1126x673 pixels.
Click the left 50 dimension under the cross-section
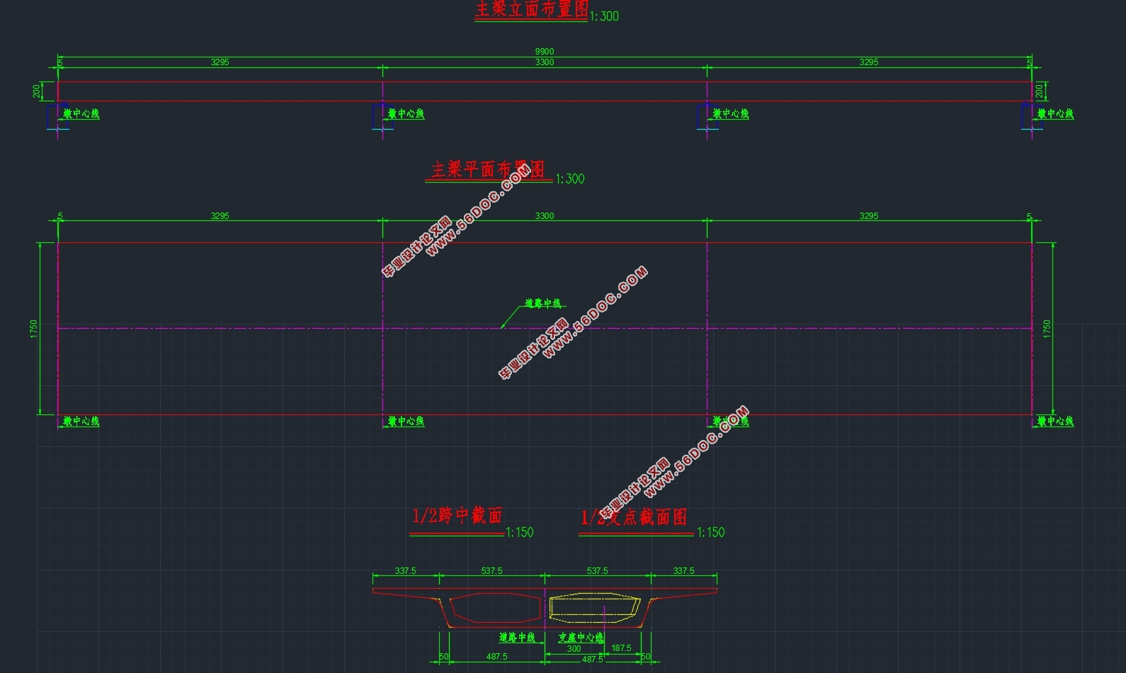(x=444, y=657)
